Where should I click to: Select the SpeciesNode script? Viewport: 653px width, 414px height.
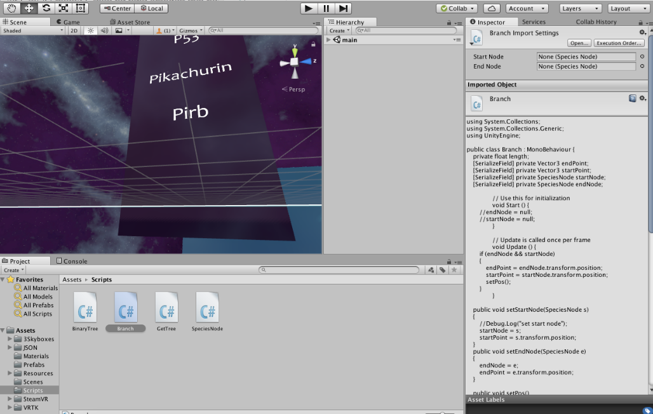(x=207, y=312)
